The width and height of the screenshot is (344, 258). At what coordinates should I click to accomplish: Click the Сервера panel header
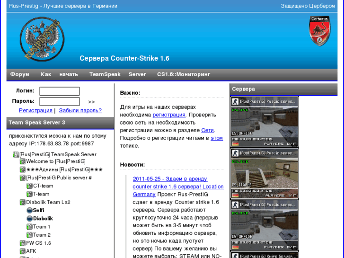coord(283,89)
